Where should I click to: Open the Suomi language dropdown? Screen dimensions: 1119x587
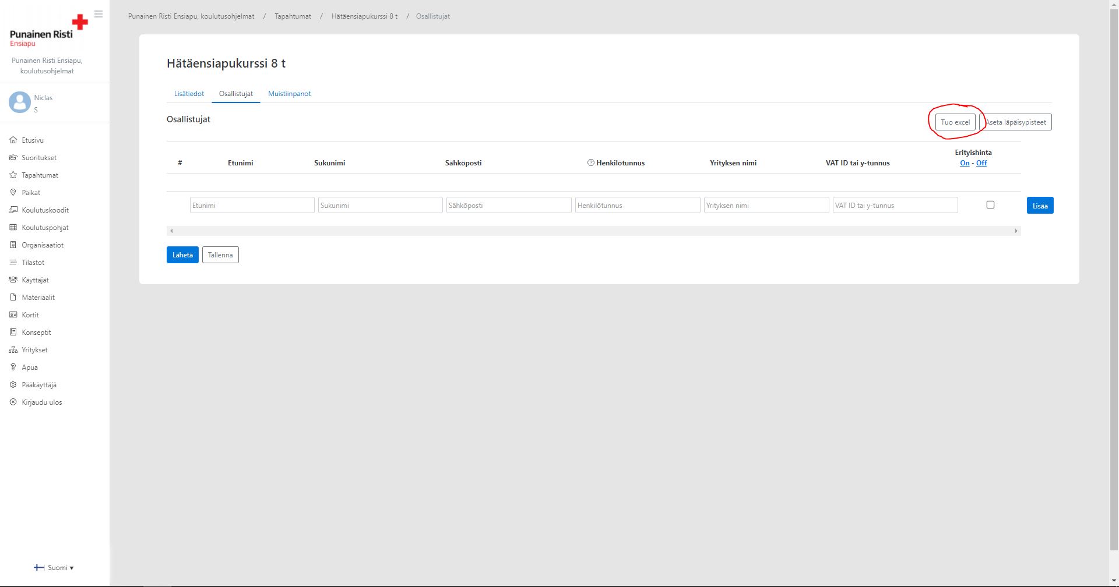(x=54, y=568)
